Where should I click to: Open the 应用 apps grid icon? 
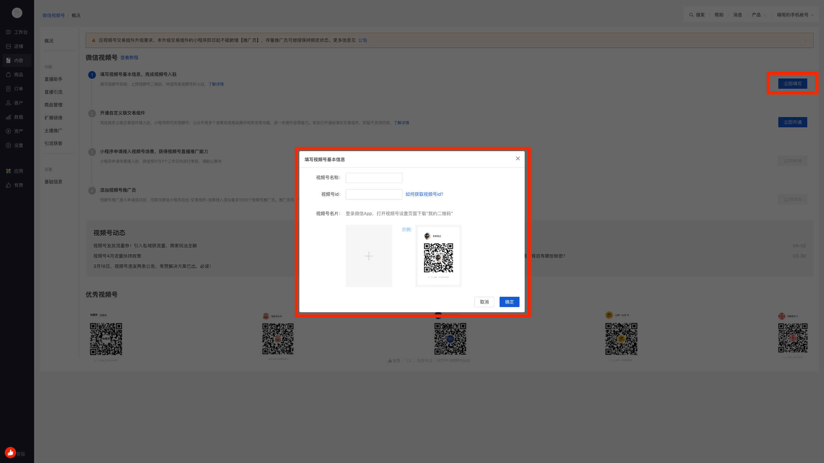(x=8, y=171)
